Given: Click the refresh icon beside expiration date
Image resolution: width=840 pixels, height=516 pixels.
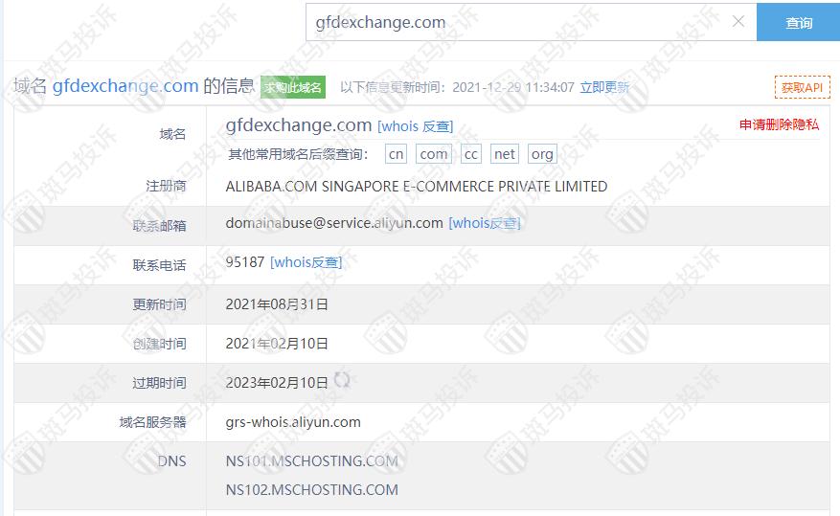Looking at the screenshot, I should click(342, 380).
